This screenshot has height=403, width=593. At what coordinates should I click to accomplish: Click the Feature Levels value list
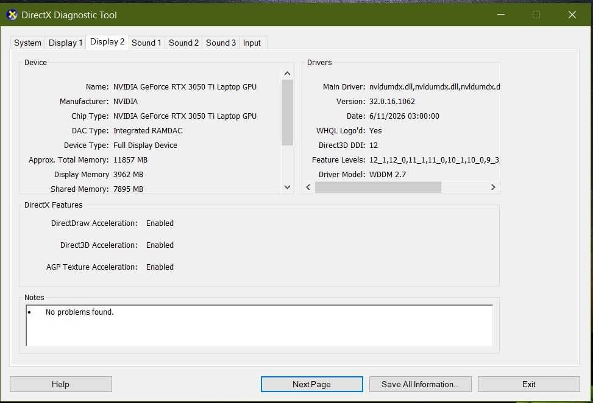pos(434,160)
